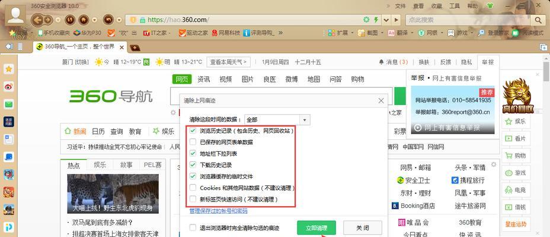This screenshot has height=237, width=550.
Task: Open the IT之家 bookmark
Action: [x=156, y=33]
